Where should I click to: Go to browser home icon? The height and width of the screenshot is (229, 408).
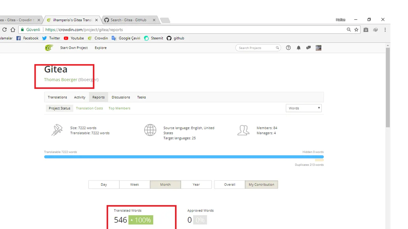point(13,30)
